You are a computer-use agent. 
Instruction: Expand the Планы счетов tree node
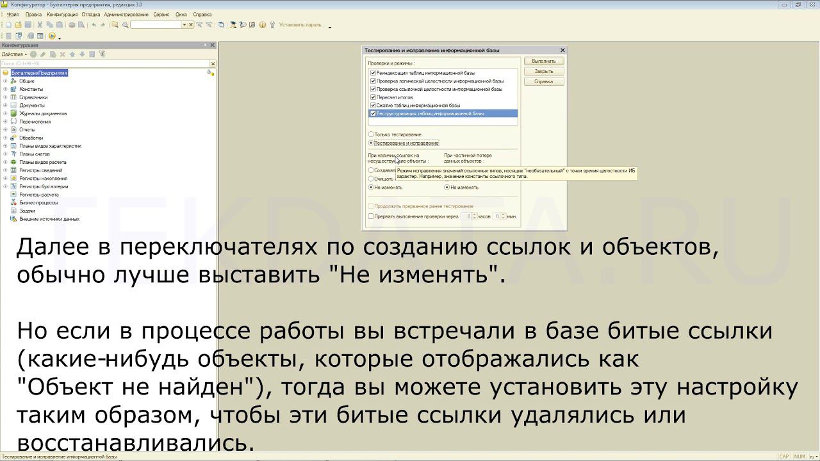tap(5, 154)
